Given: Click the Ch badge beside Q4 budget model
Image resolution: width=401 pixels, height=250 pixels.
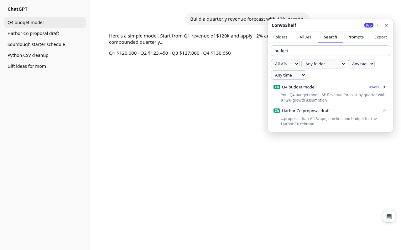Looking at the screenshot, I should (x=277, y=87).
